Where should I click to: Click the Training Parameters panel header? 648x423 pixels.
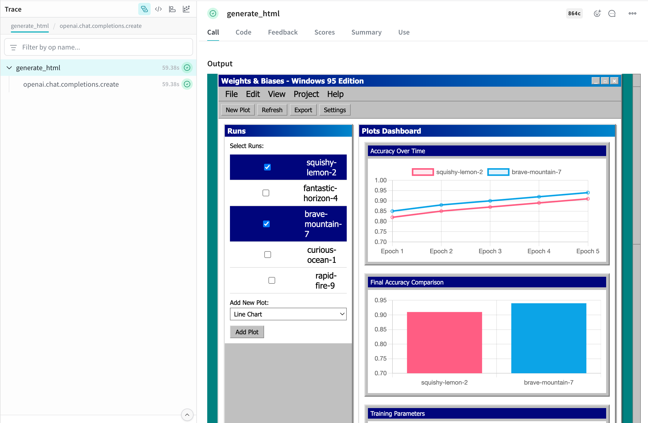pyautogui.click(x=487, y=413)
